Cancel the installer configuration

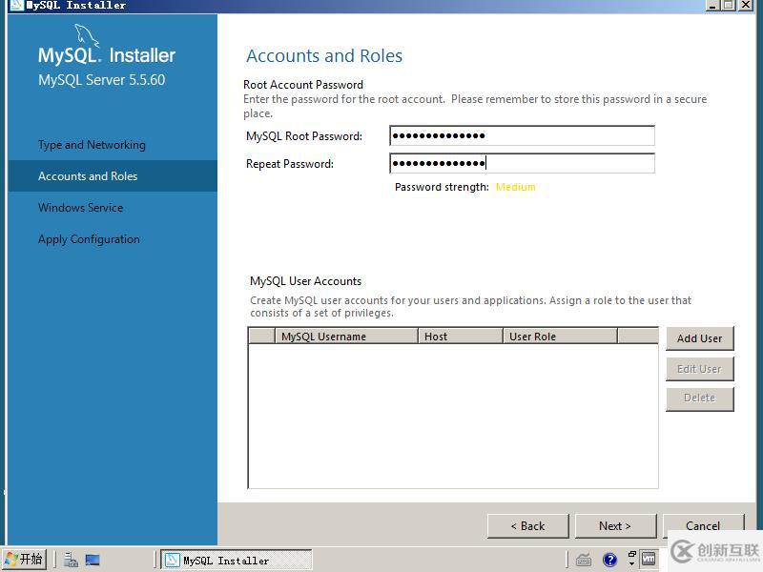pyautogui.click(x=703, y=526)
